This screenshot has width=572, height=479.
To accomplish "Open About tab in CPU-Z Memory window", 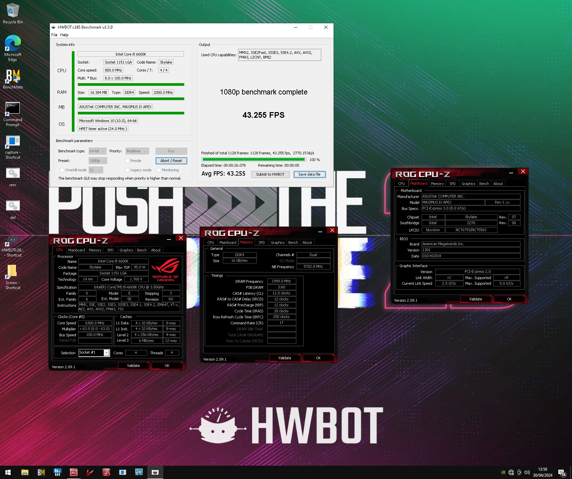I will pyautogui.click(x=307, y=242).
